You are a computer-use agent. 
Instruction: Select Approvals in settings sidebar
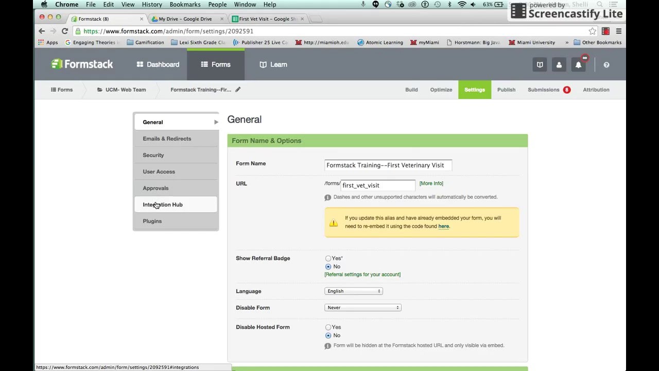click(x=176, y=188)
